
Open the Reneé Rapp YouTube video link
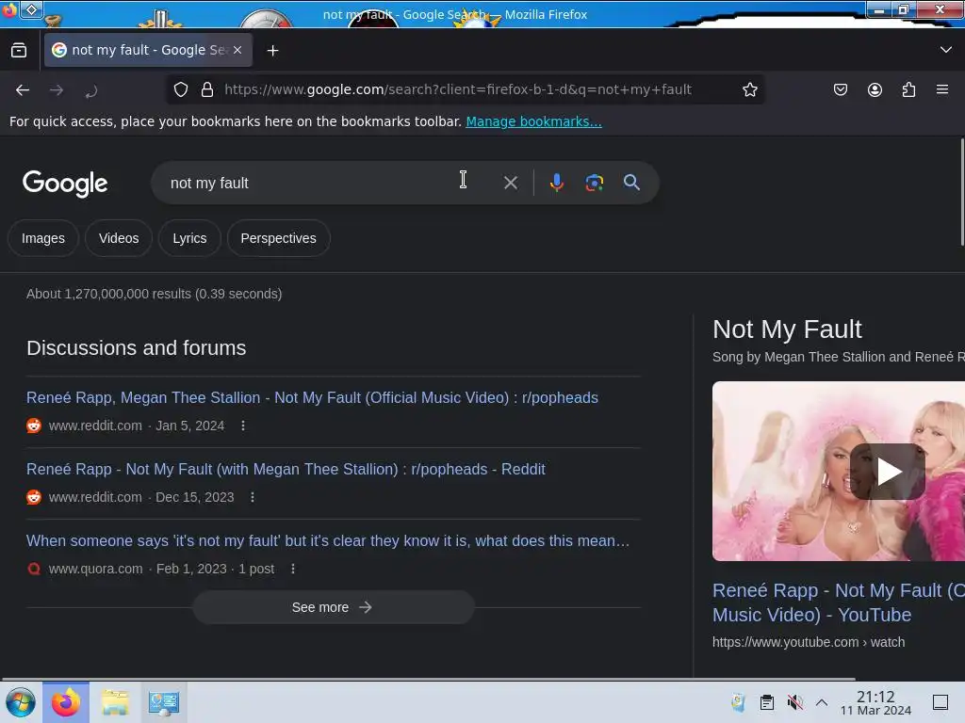pyautogui.click(x=838, y=602)
